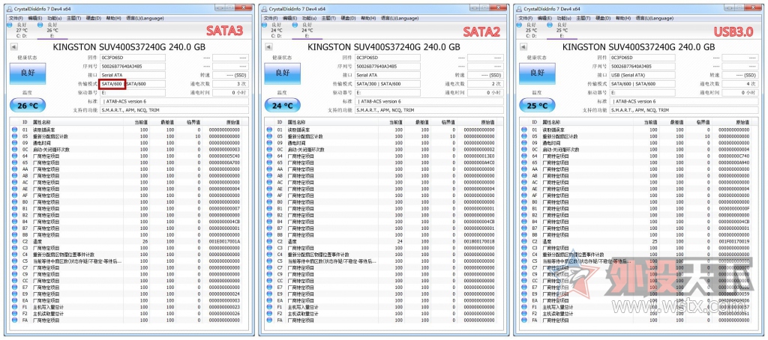Select C: D: disk tab (27 °C) in SATA3 window

tap(21, 30)
